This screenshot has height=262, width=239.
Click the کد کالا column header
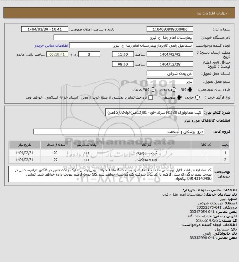(206, 145)
